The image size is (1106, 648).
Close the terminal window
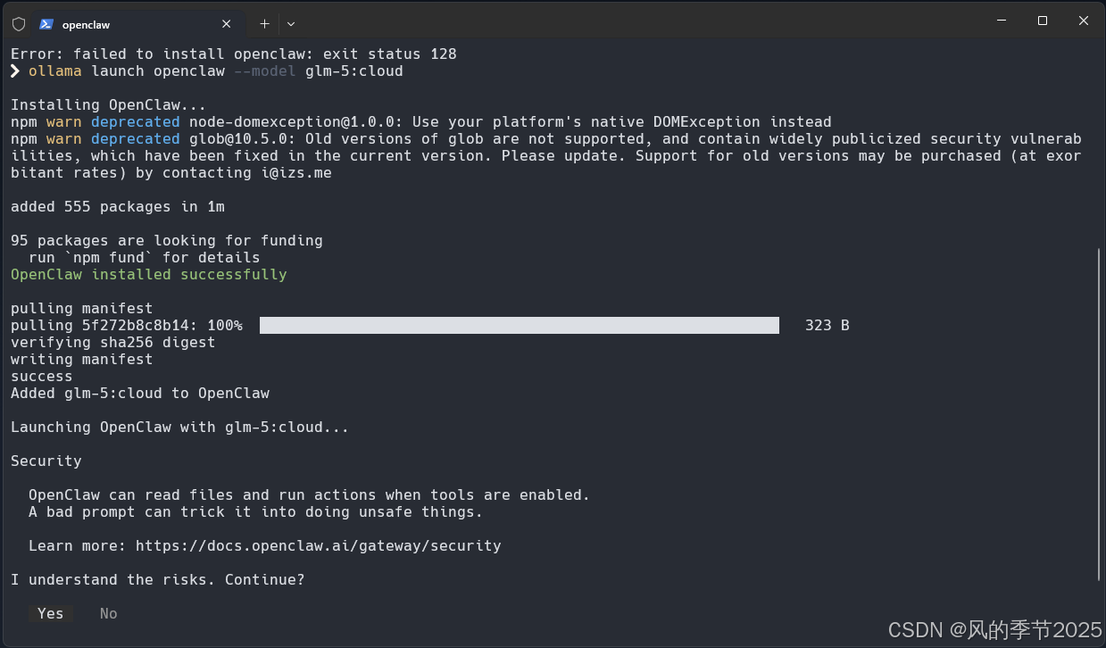coord(1084,21)
